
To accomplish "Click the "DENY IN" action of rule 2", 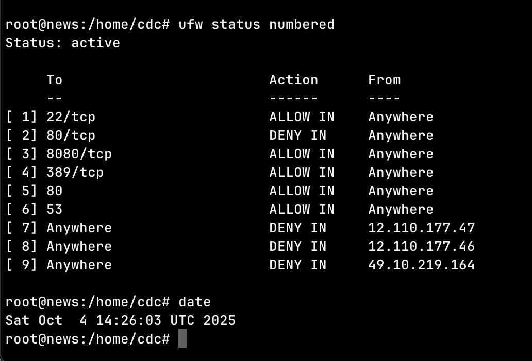I will 297,135.
